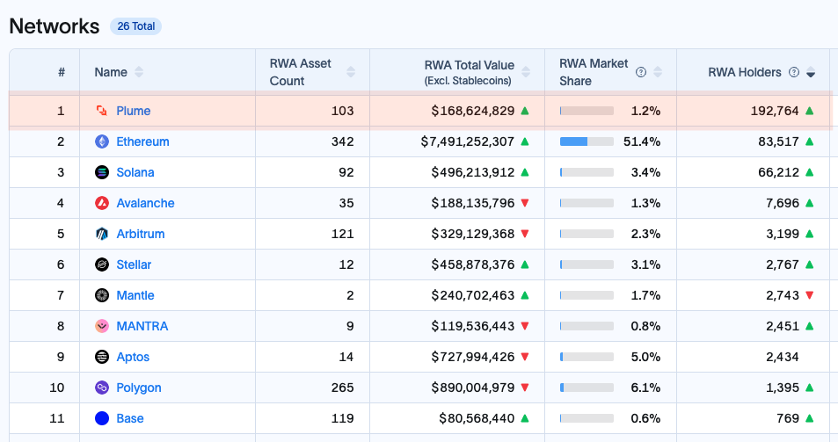Click green up arrow beside Base holders
Image resolution: width=838 pixels, height=442 pixels.
(x=810, y=418)
